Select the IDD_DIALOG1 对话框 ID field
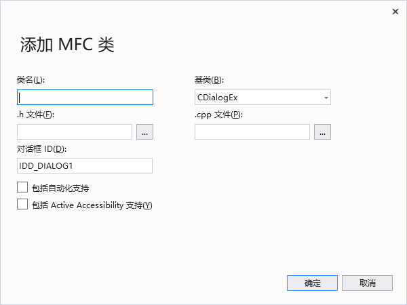Viewport: 407px width, 305px height. click(85, 166)
